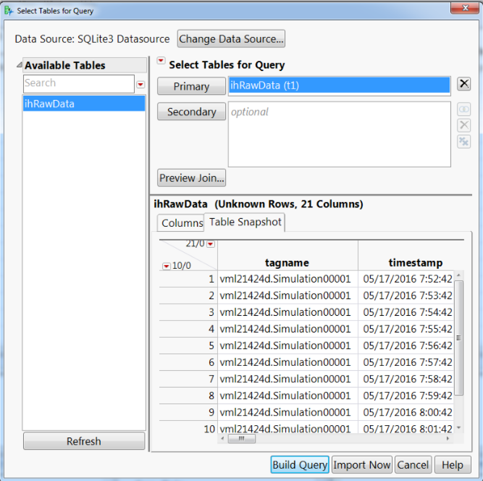Click Import Now to import the data
The width and height of the screenshot is (483, 481).
(361, 464)
